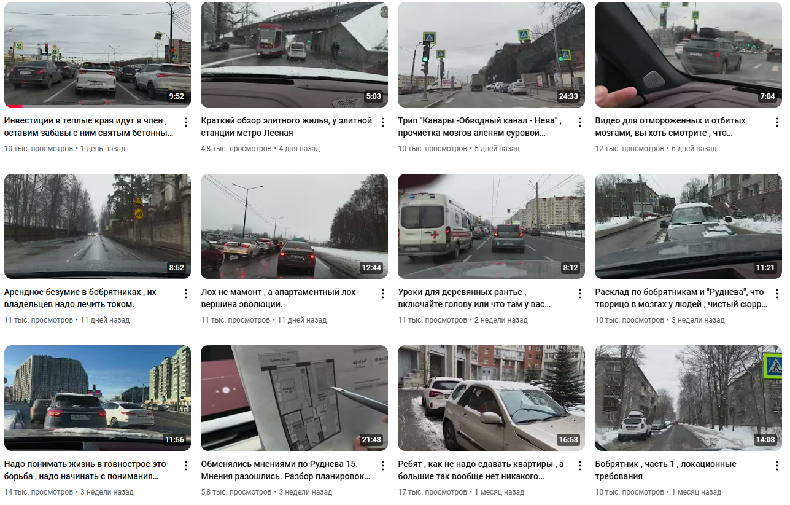This screenshot has height=505, width=790.
Task: Open video title 'Краткий обзор элитного жилья'
Action: point(287,127)
